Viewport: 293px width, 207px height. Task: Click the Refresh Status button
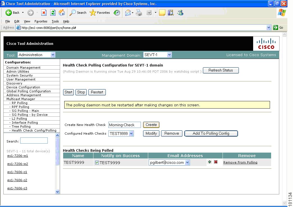coord(221,70)
